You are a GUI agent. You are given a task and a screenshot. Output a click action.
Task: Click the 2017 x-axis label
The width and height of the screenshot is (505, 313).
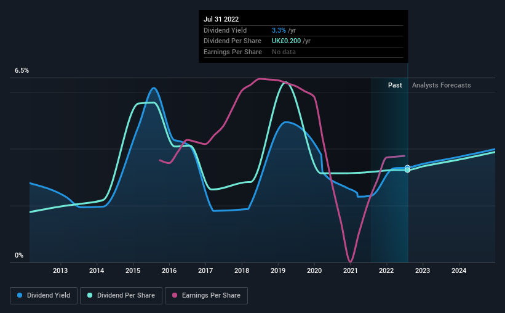coord(205,270)
